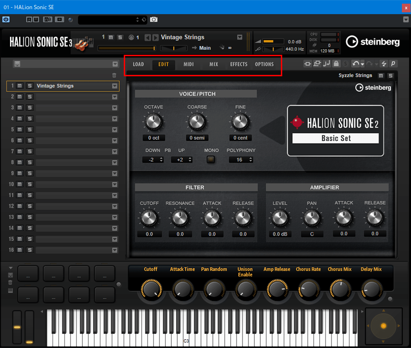Click the sphere control orange center

pos(384,326)
